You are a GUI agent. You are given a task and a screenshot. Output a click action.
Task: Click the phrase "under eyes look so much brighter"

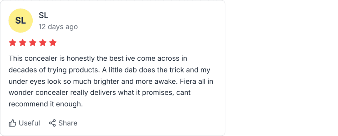[x=63, y=82]
